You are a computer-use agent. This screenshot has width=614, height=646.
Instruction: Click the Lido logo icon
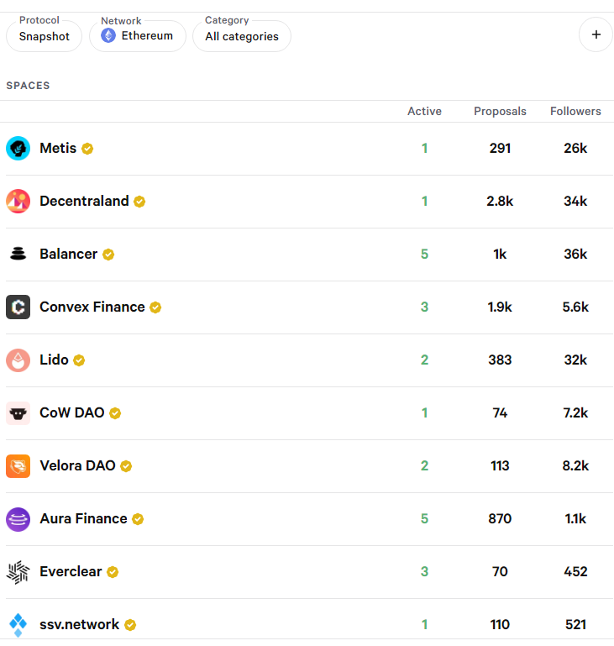(x=18, y=360)
